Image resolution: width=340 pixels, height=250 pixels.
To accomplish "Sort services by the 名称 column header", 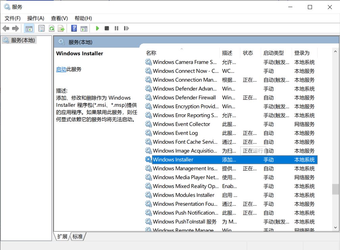I will [151, 53].
